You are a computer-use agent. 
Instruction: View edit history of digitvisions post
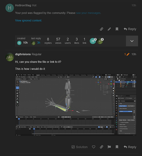click(x=127, y=54)
